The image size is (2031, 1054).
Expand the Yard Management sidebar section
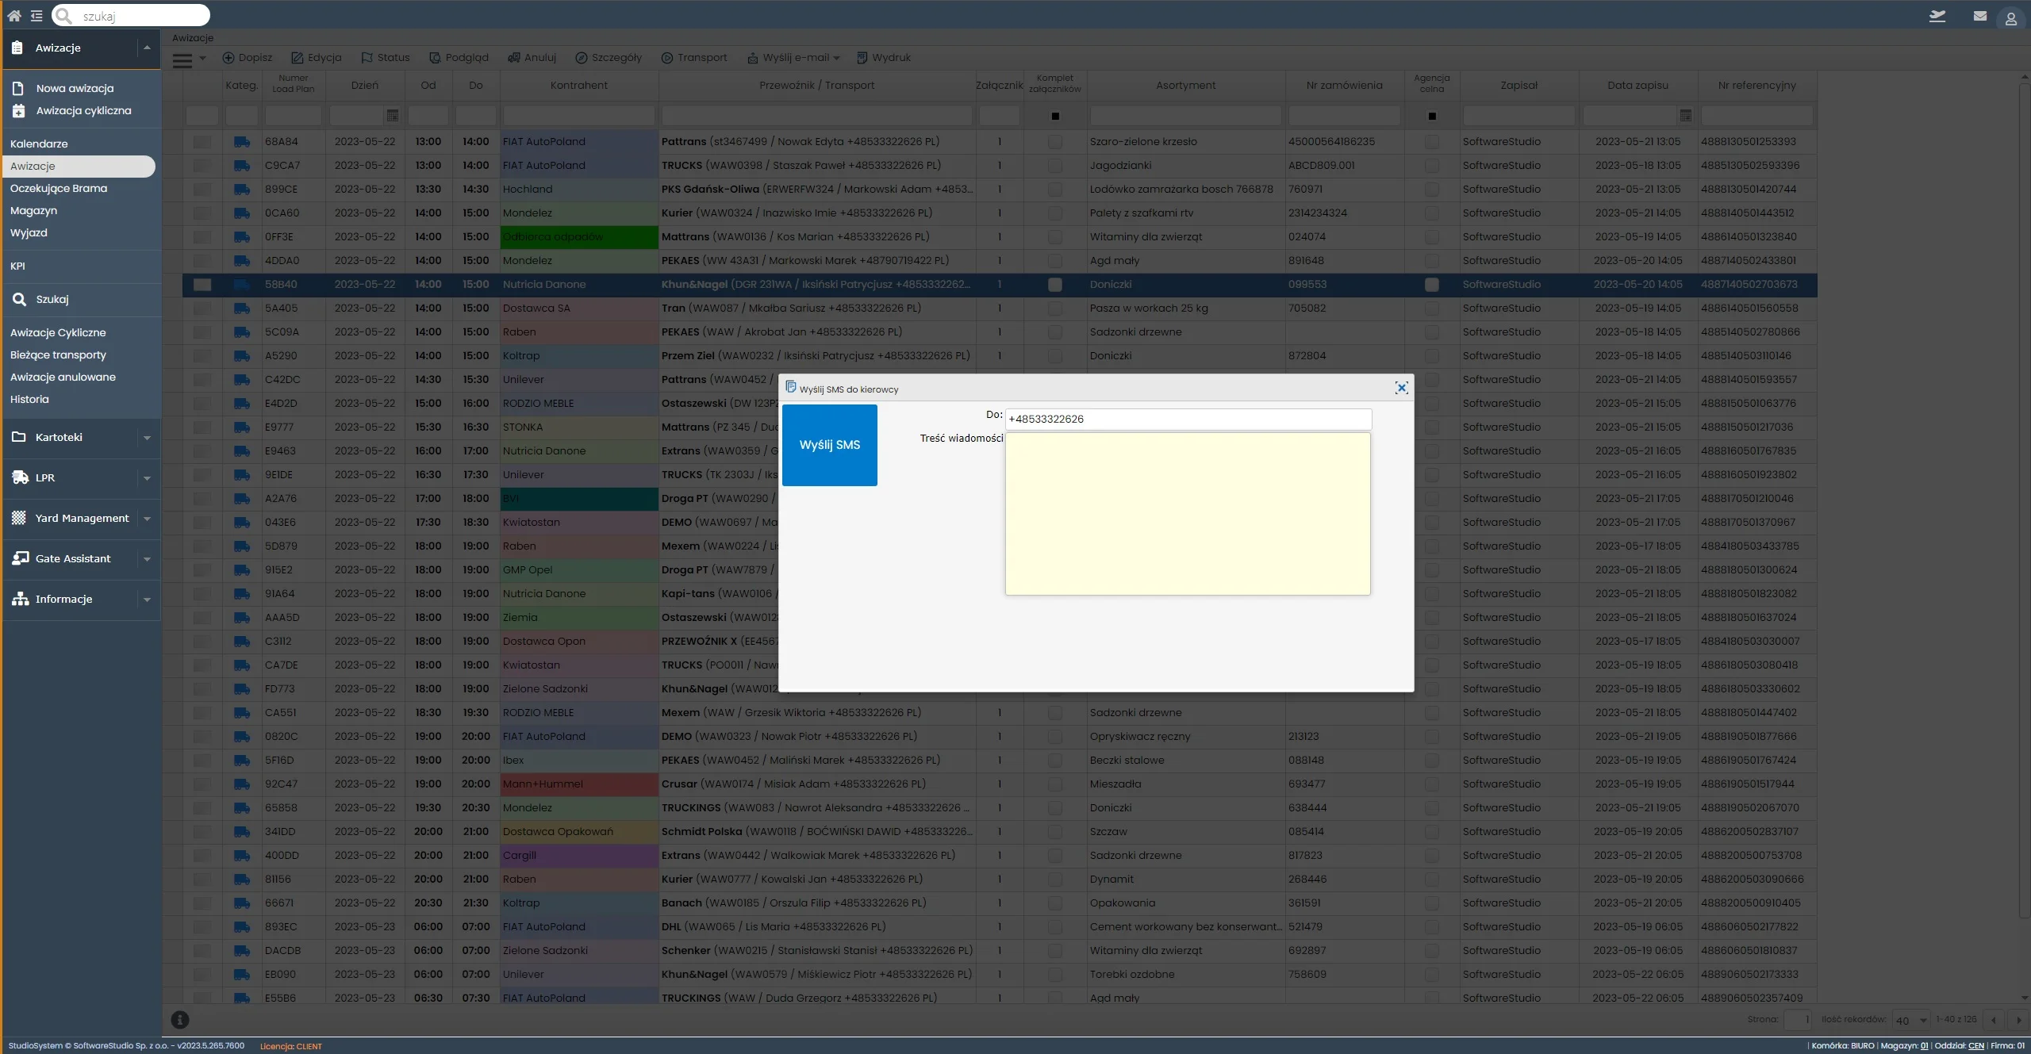pyautogui.click(x=147, y=519)
